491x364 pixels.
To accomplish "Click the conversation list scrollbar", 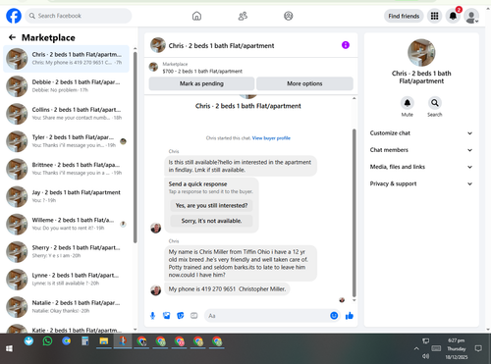I will pos(136,147).
